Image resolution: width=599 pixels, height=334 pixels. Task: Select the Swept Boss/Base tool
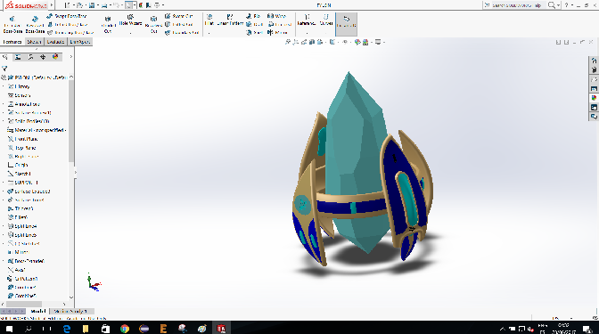coord(67,16)
